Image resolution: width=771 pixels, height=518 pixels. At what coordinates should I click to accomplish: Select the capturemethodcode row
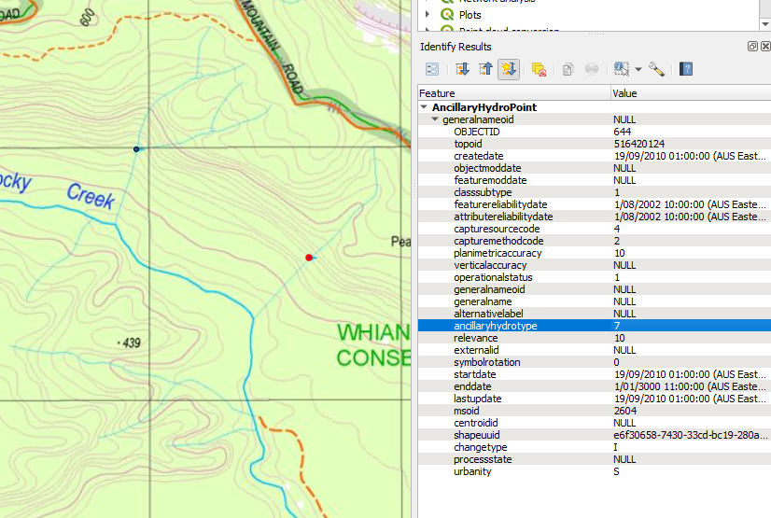(595, 241)
